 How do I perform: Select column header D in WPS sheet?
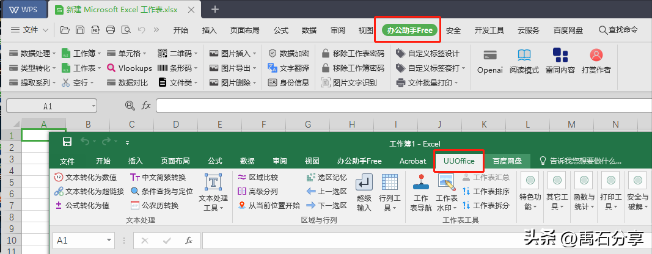tap(175, 124)
